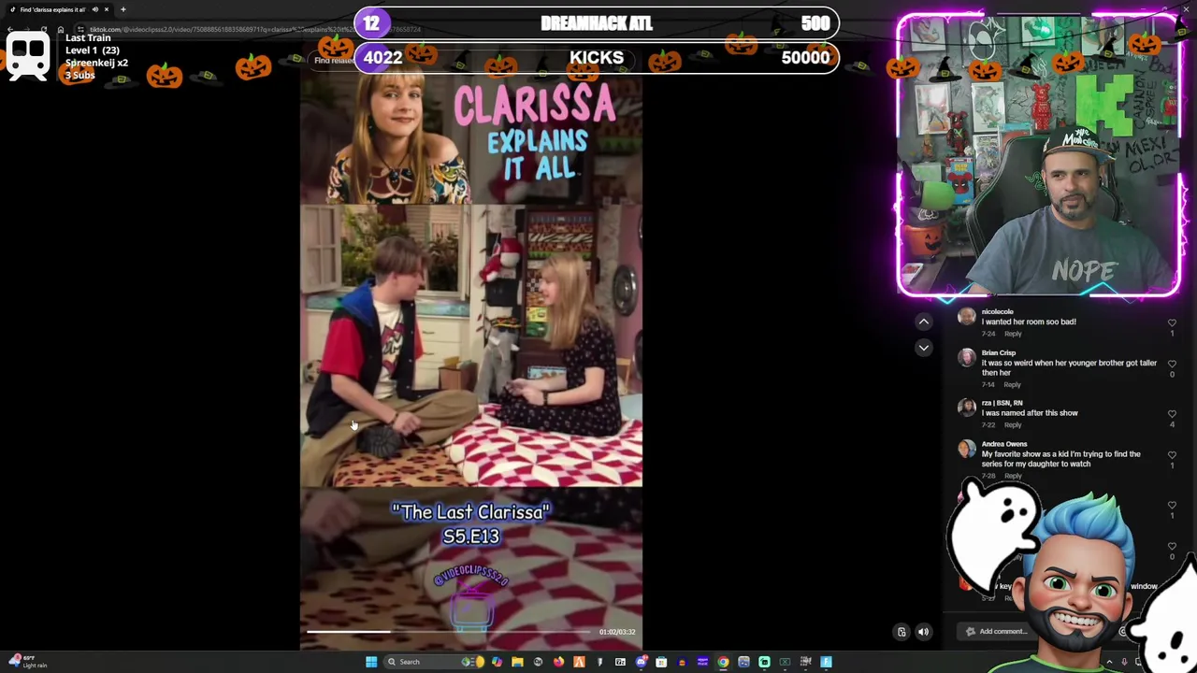Click the @VIDEOCLIPSSS2.0 TV logo overlay
Image resolution: width=1197 pixels, height=673 pixels.
tap(470, 598)
